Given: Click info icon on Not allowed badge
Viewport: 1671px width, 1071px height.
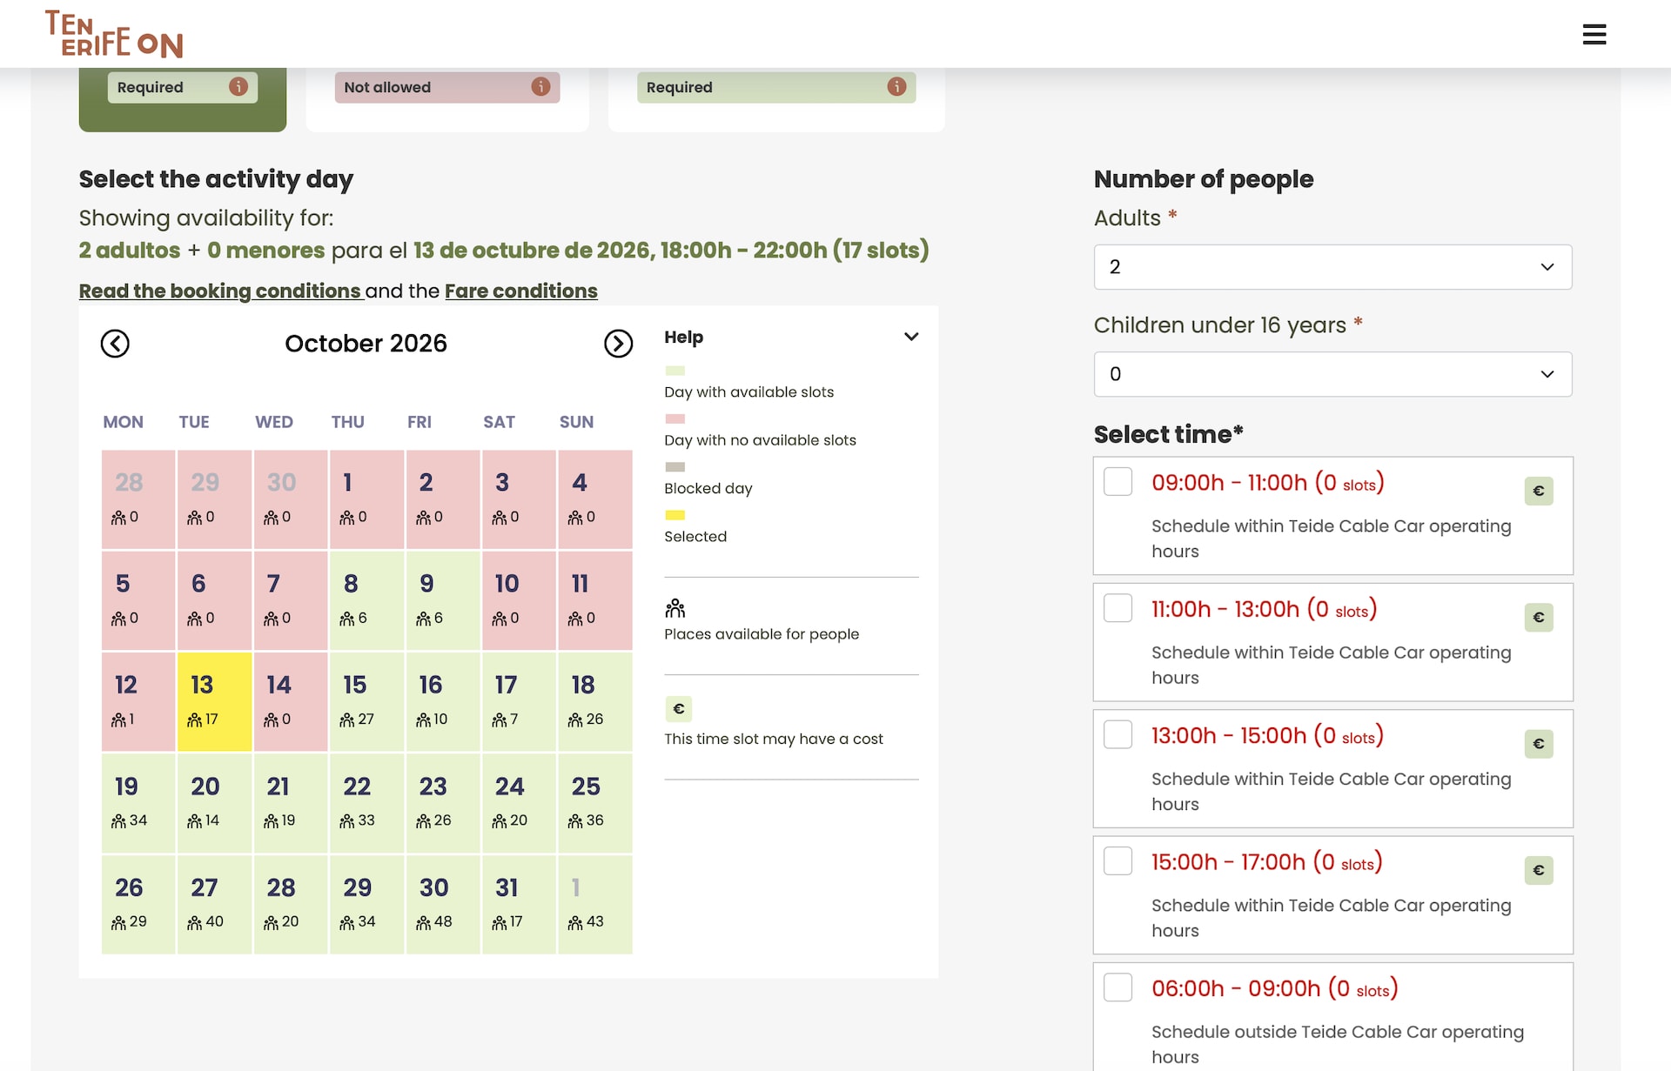Looking at the screenshot, I should tap(540, 87).
